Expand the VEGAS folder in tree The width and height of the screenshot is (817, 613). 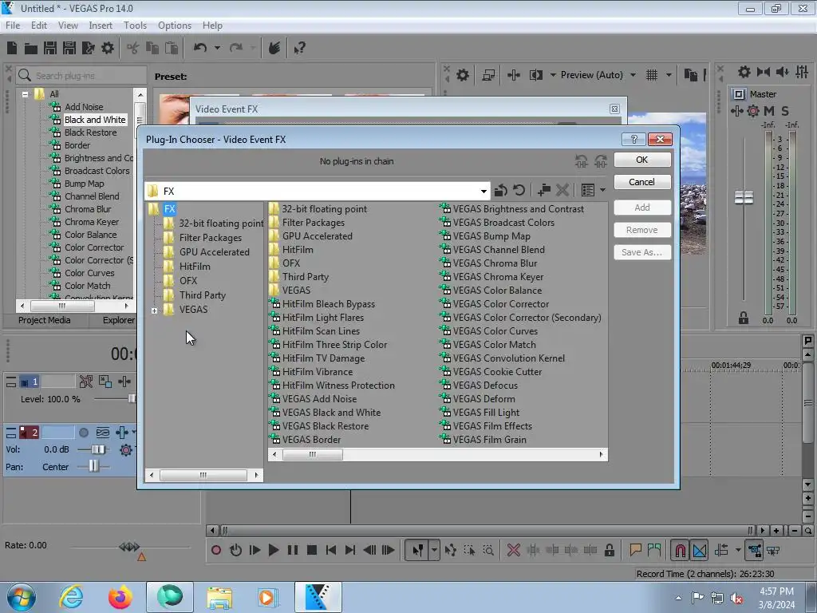pyautogui.click(x=154, y=310)
